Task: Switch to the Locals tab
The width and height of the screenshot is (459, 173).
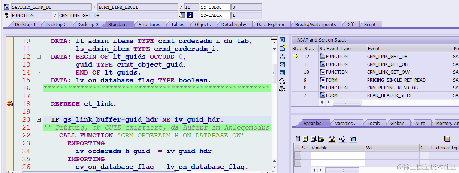Action: click(x=373, y=123)
